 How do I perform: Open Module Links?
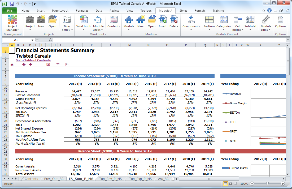(266, 23)
